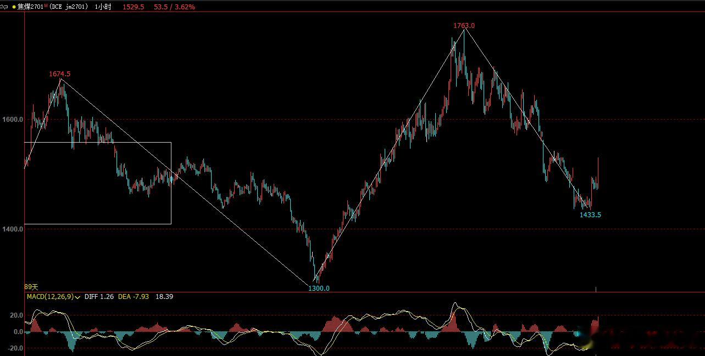
Task: Click the 1763.0 peak price marker
Action: click(x=464, y=26)
